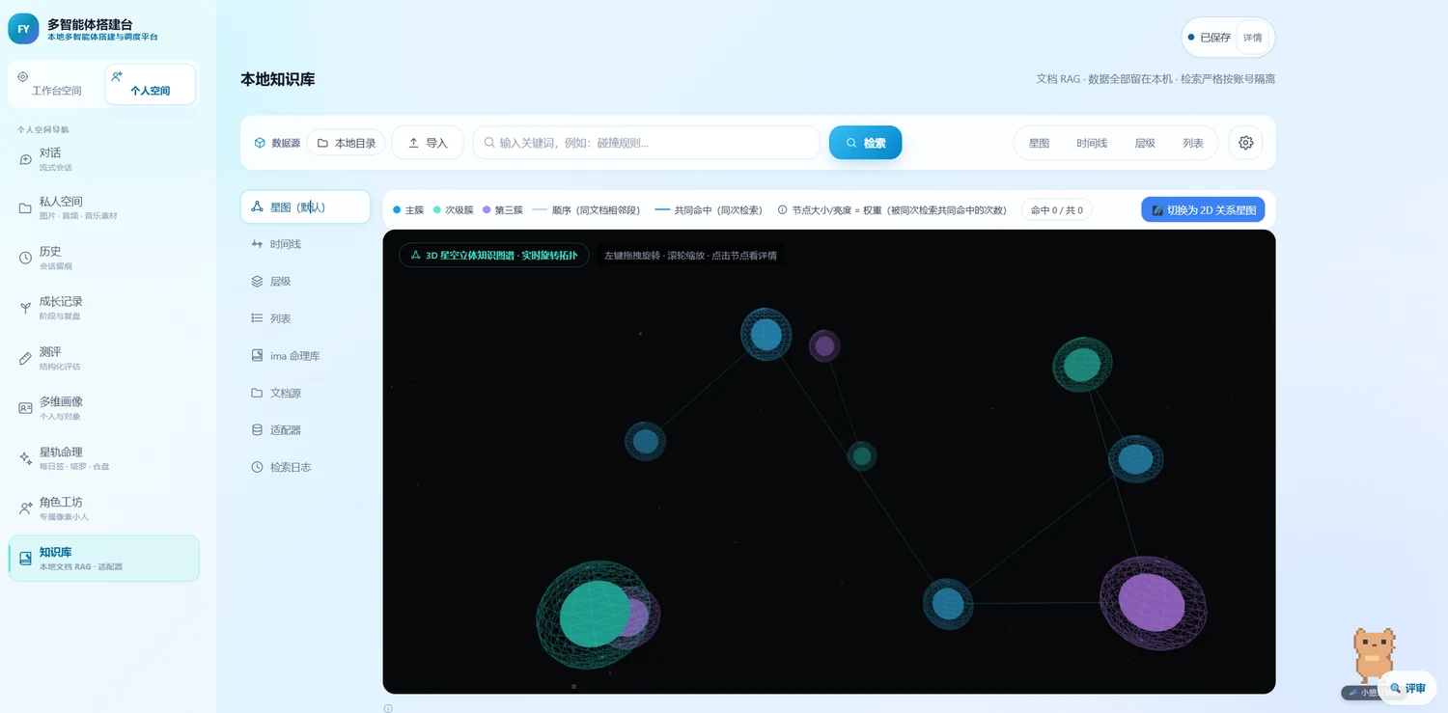Open the settings gear icon in the toolbar
The image size is (1448, 713).
click(1245, 143)
